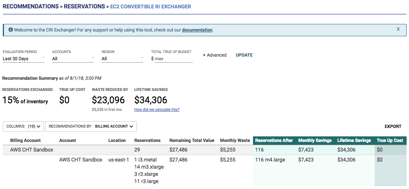Sort by Reservations column header
This screenshot has height=189, width=409.
click(147, 140)
